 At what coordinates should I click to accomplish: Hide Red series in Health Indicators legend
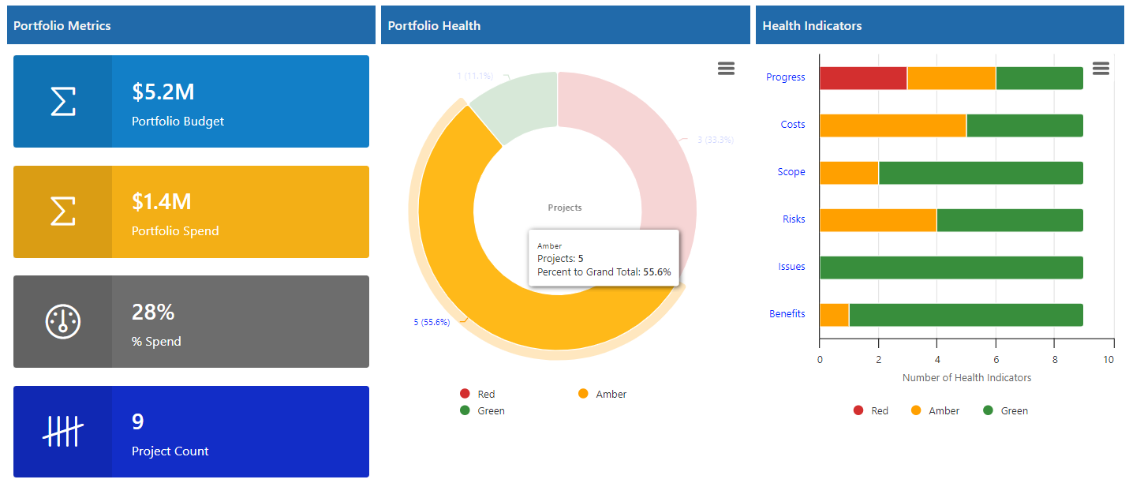[x=871, y=410]
